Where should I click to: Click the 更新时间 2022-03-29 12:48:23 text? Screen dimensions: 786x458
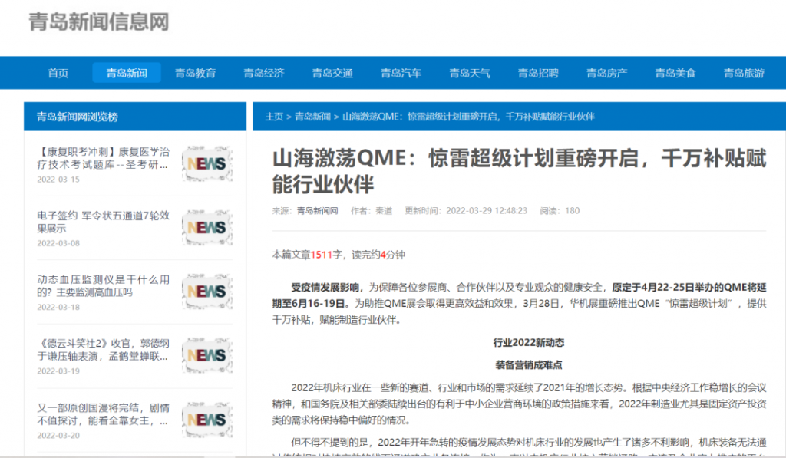coord(466,211)
